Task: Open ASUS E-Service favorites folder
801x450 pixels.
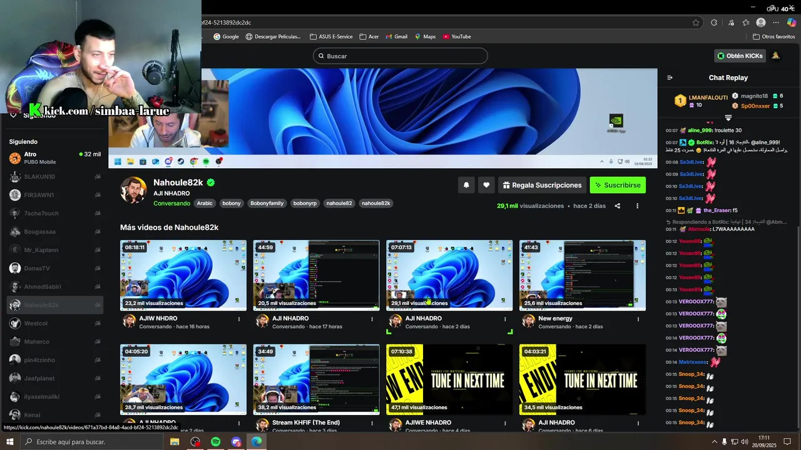Action: pos(332,36)
